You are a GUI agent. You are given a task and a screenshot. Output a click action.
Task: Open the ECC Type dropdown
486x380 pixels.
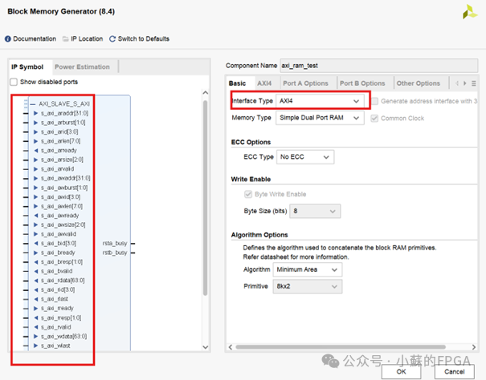pyautogui.click(x=305, y=157)
